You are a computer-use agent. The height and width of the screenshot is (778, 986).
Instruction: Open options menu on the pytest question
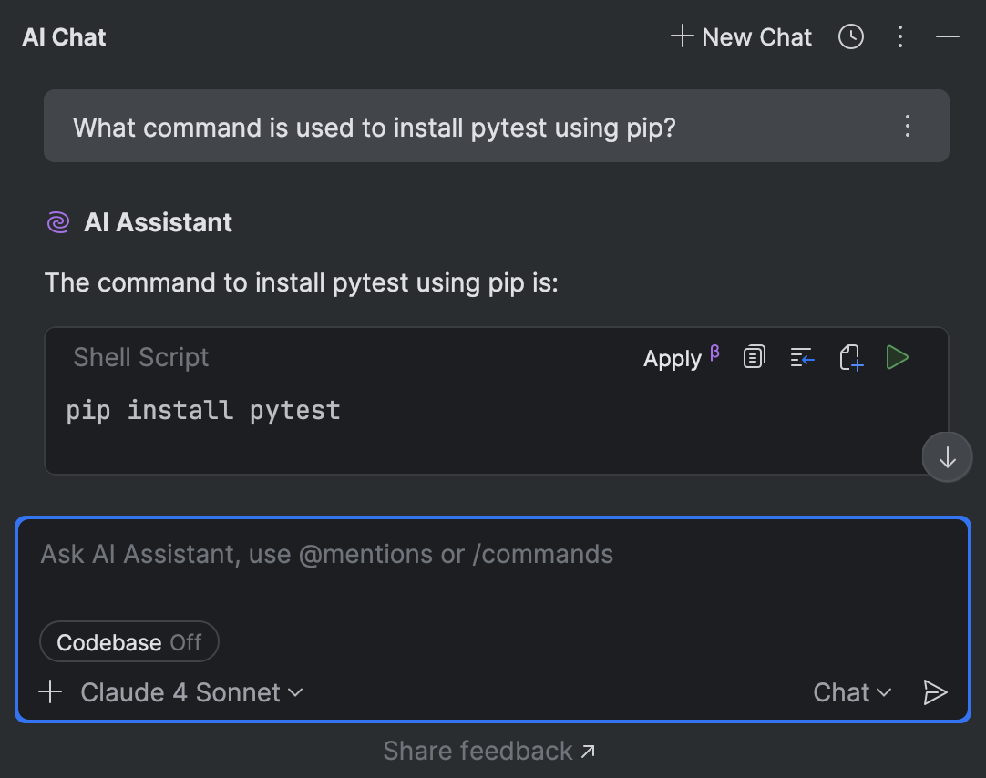click(x=908, y=127)
